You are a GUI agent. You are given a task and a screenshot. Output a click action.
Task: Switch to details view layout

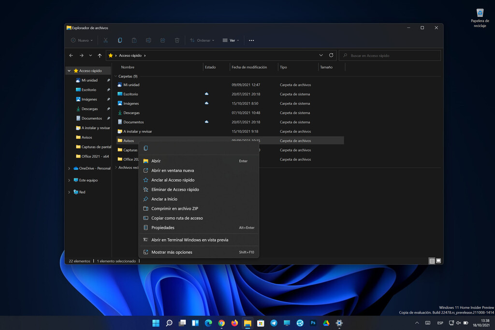point(431,260)
